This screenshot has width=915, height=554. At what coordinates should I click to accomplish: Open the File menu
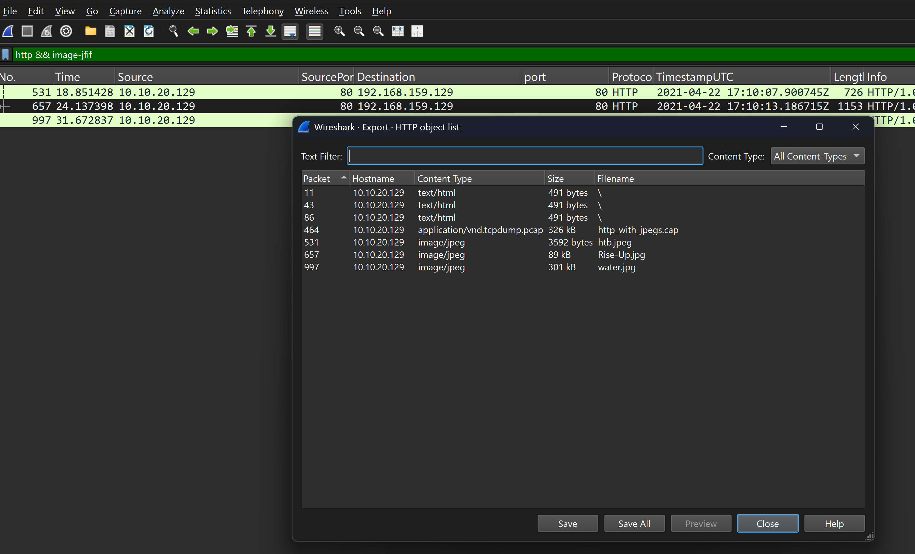(10, 11)
